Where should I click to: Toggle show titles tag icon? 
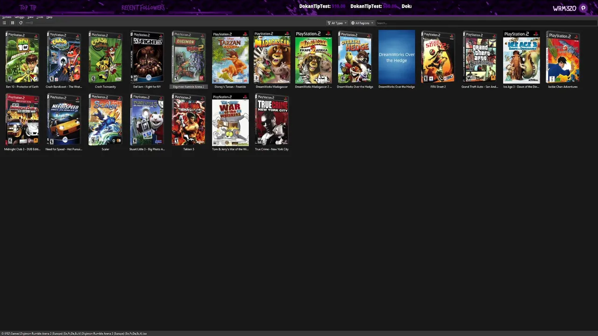click(x=21, y=23)
